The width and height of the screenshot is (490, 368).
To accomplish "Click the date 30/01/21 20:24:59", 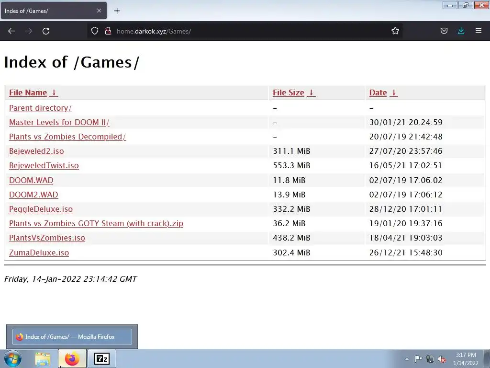I will [x=406, y=122].
